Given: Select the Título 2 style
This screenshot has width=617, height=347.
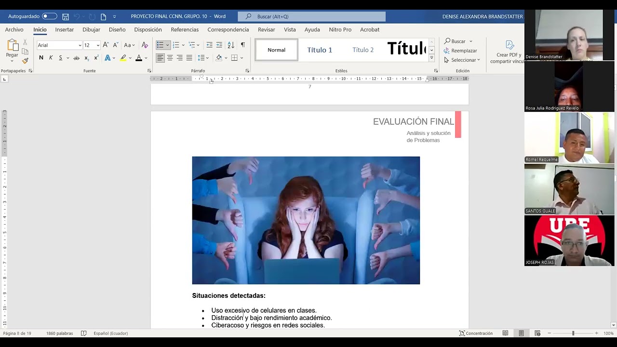Looking at the screenshot, I should click(363, 50).
